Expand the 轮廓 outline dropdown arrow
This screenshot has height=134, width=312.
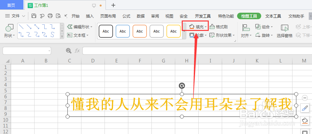click(x=206, y=35)
